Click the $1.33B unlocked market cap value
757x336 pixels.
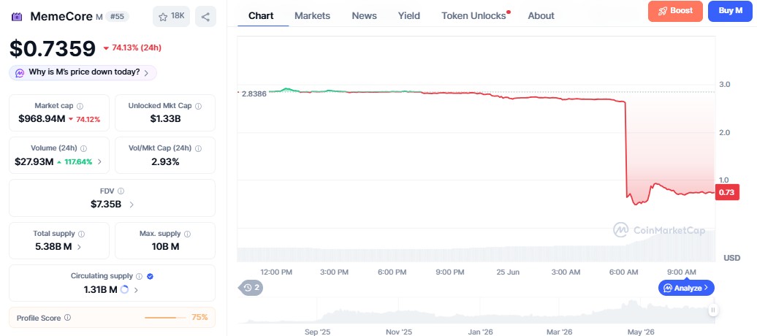click(x=165, y=119)
